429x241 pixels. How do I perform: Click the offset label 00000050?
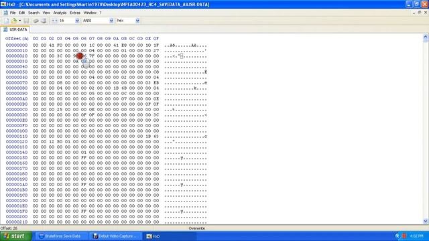coord(17,72)
